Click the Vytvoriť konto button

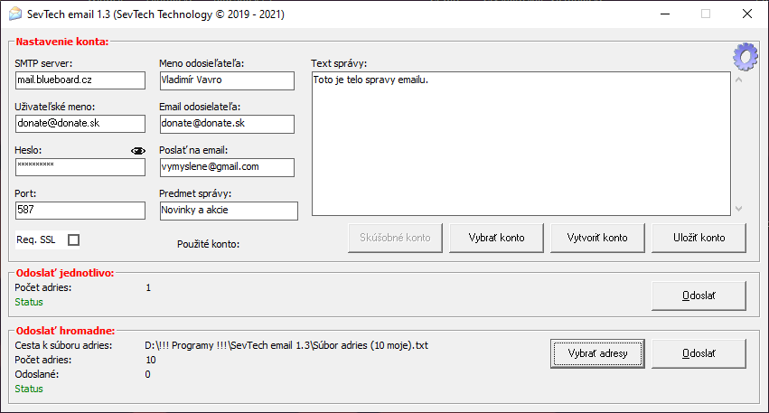coord(596,238)
